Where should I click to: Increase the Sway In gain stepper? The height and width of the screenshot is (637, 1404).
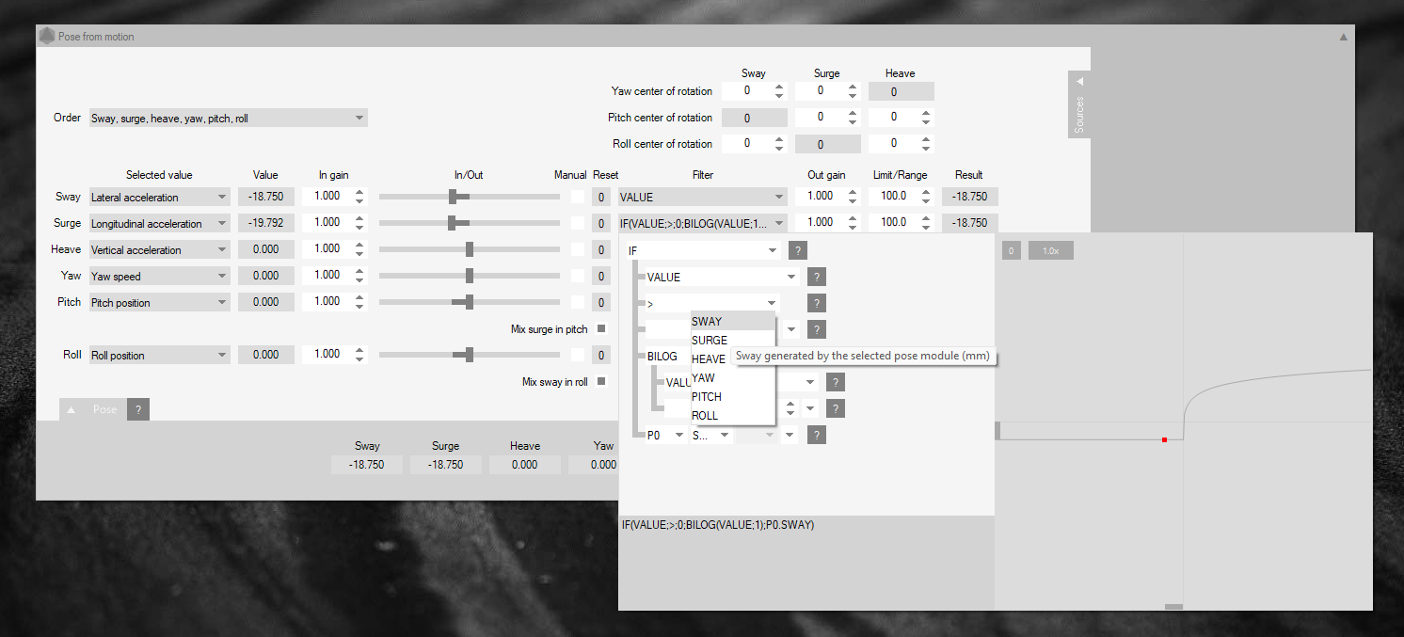click(x=359, y=192)
